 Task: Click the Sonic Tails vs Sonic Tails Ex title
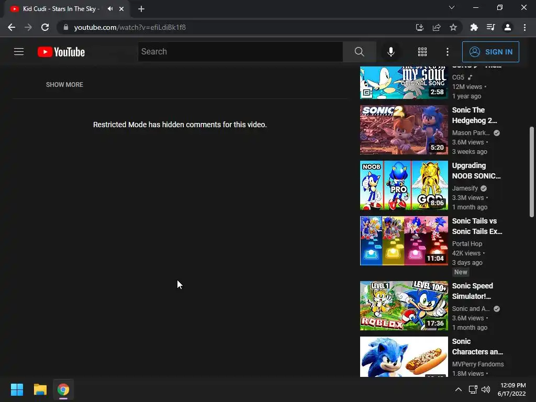pyautogui.click(x=477, y=226)
